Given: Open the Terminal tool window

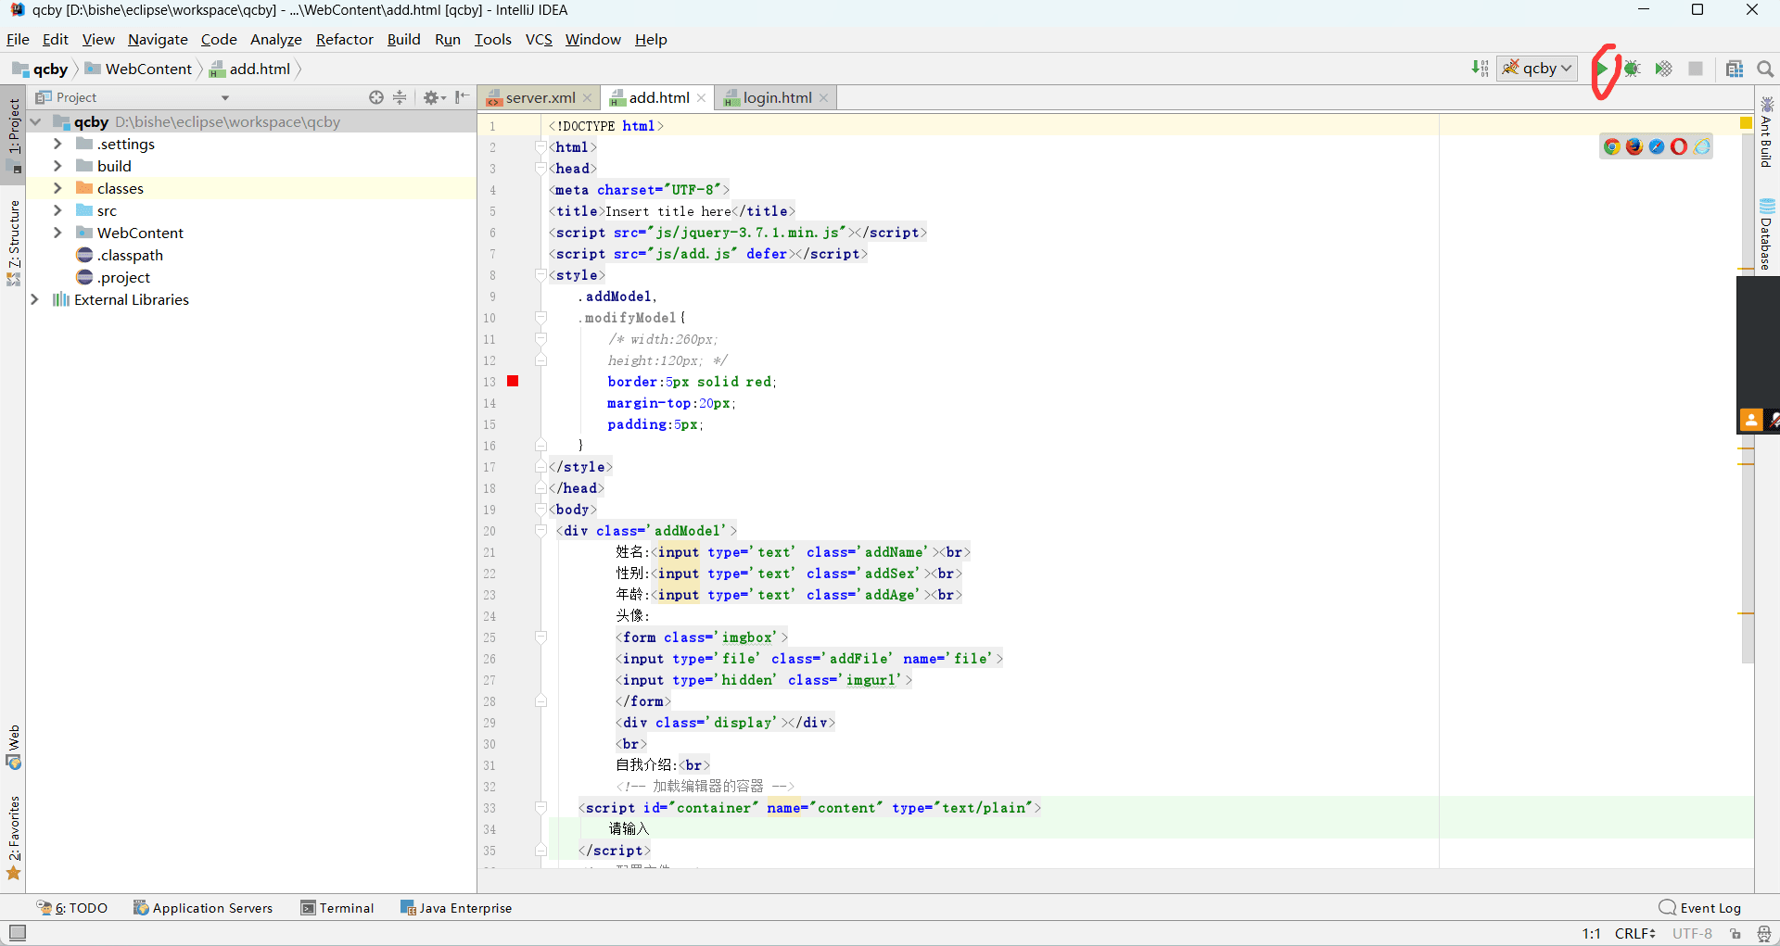Looking at the screenshot, I should point(337,908).
